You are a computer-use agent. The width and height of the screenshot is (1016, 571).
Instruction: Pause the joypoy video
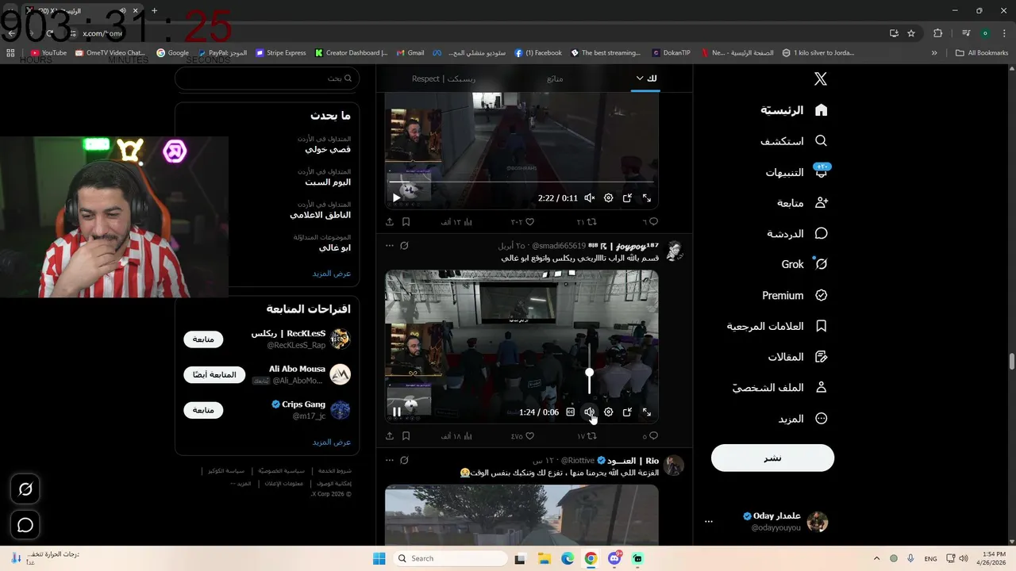click(396, 412)
